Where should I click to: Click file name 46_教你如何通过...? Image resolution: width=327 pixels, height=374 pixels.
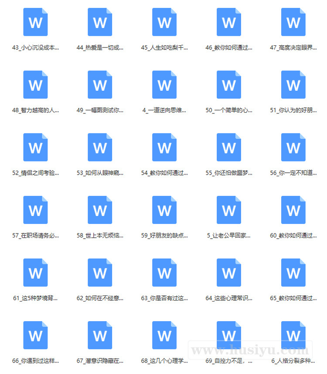click(229, 48)
